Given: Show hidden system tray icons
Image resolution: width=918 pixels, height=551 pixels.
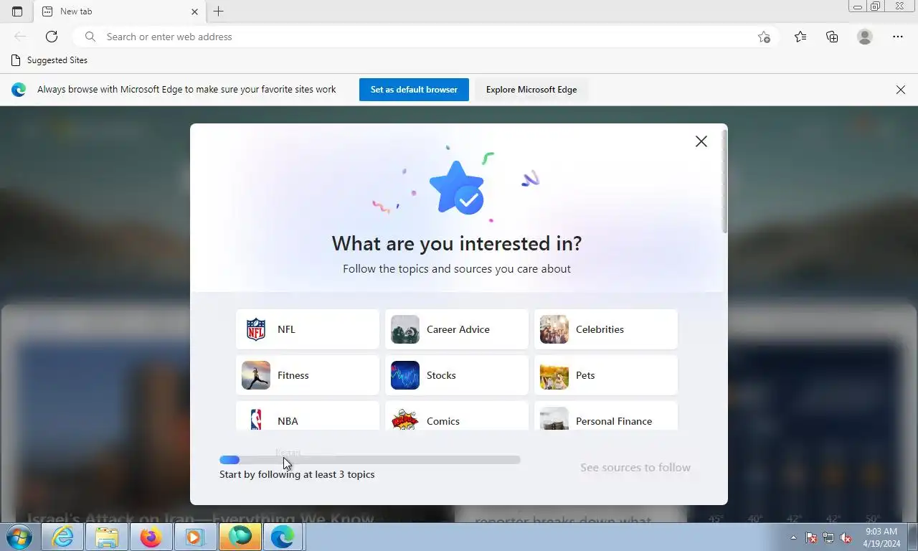Looking at the screenshot, I should [793, 537].
